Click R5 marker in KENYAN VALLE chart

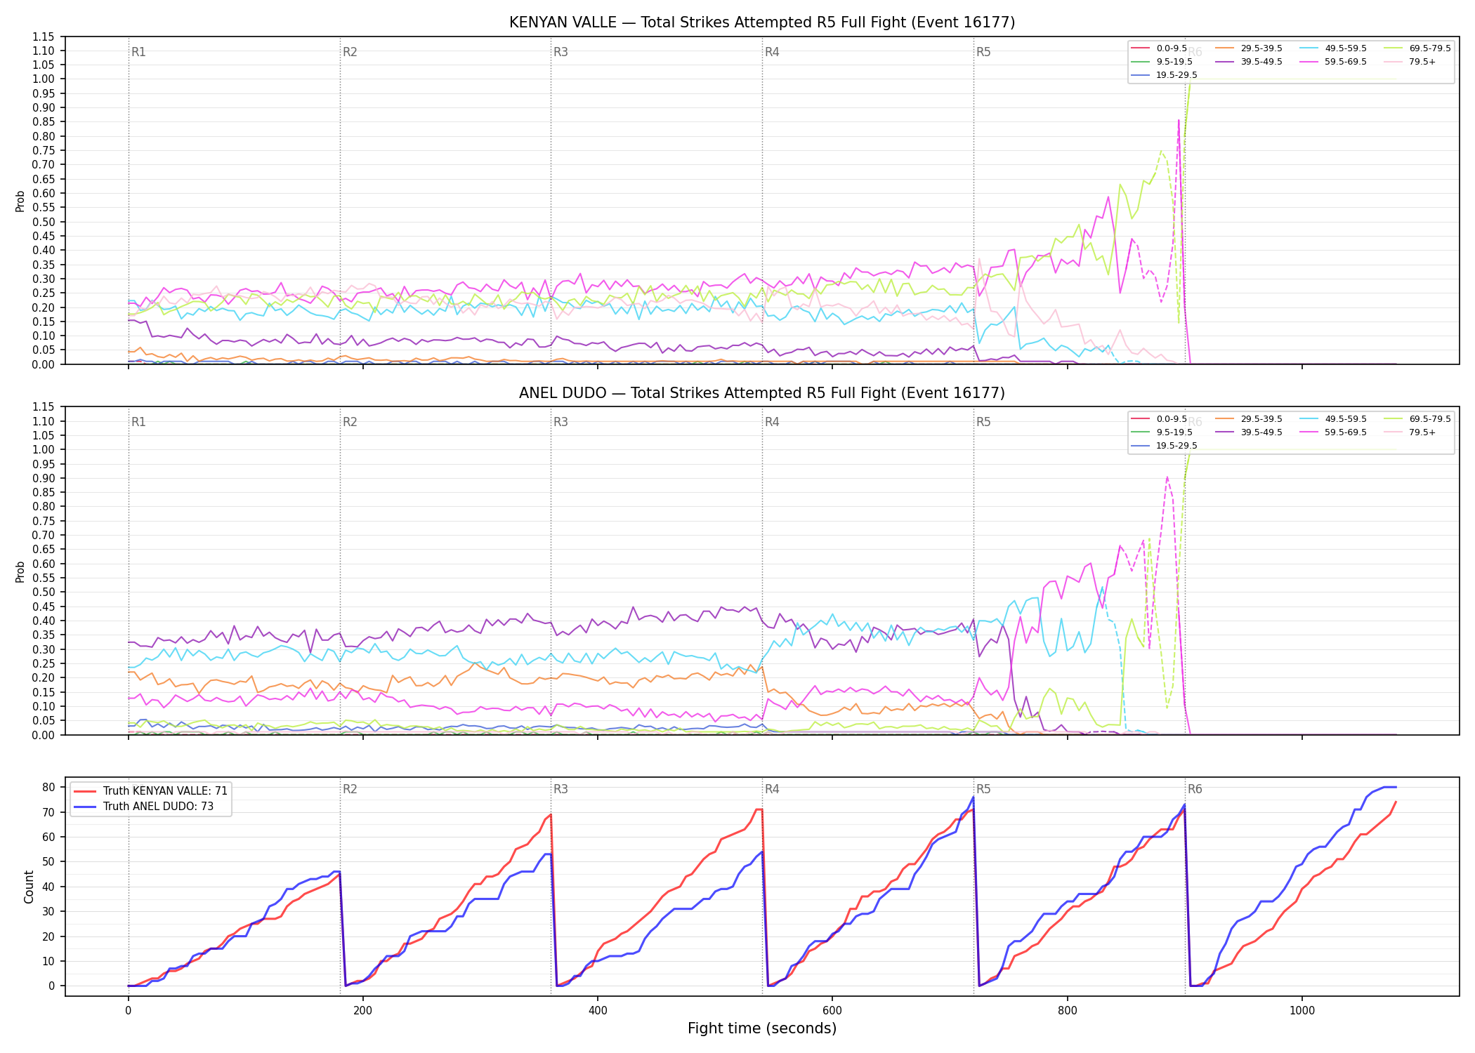click(983, 52)
